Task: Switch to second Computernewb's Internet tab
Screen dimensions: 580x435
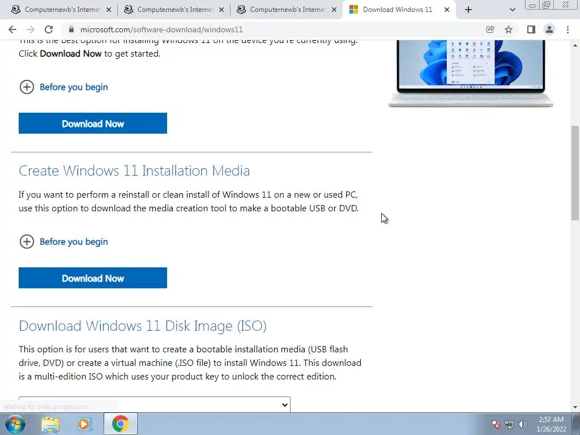Action: click(174, 10)
